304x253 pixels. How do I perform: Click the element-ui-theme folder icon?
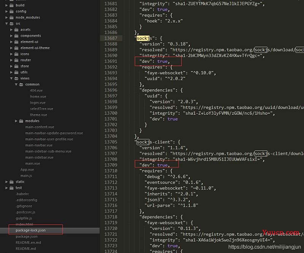[16, 48]
